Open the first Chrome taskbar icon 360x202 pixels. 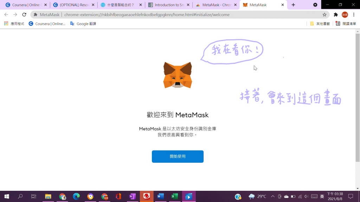coord(62,196)
